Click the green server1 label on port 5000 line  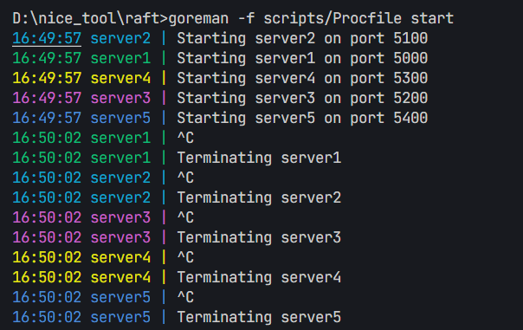(120, 58)
